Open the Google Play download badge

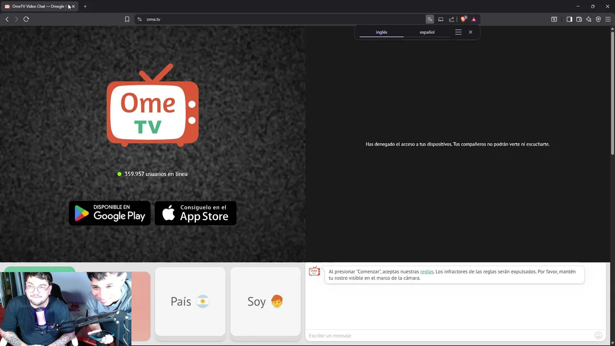[x=110, y=213]
